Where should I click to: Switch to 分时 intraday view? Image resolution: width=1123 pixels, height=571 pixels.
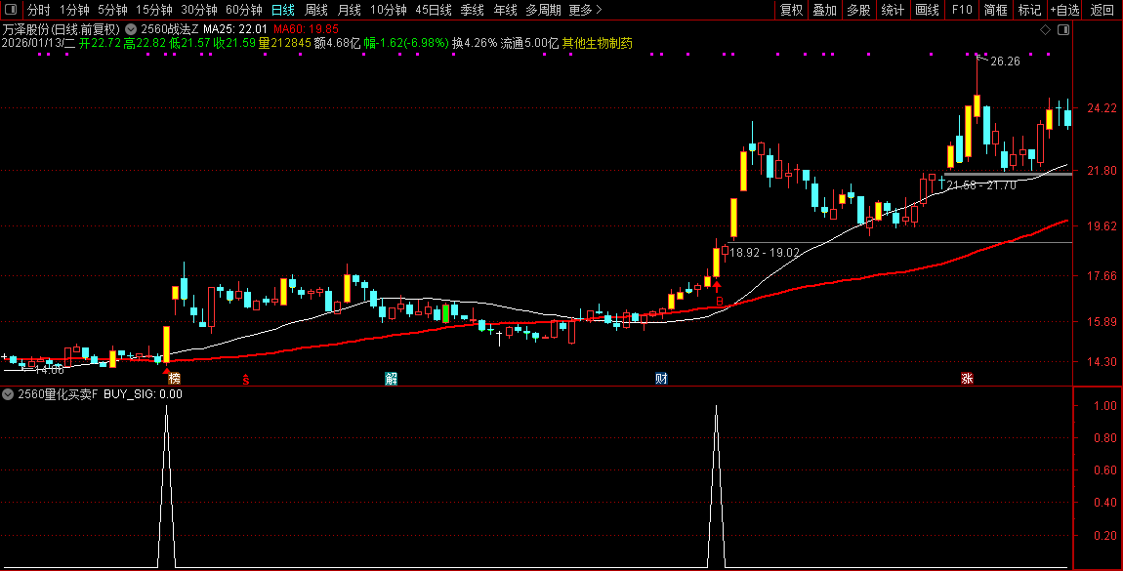(x=39, y=10)
